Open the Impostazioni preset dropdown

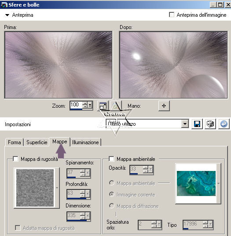185,124
